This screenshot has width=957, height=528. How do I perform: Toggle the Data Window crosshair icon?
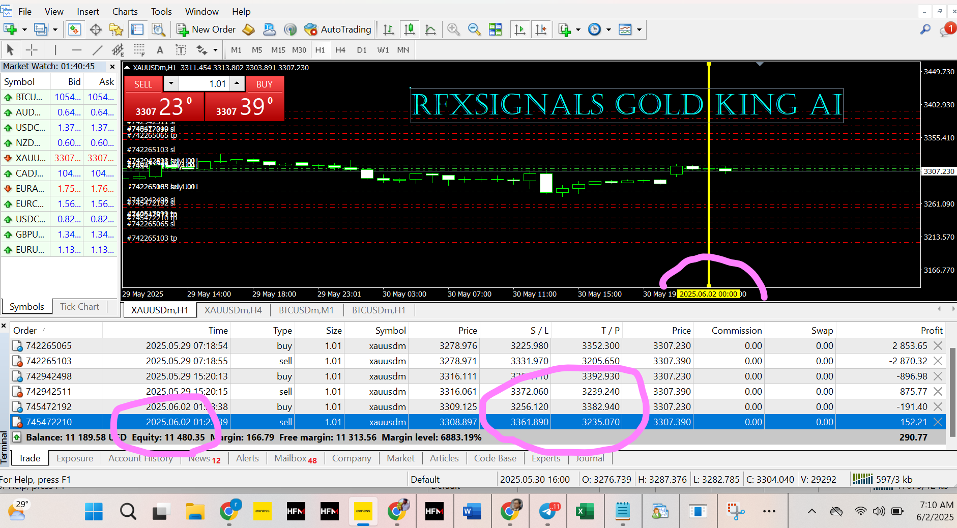point(96,30)
